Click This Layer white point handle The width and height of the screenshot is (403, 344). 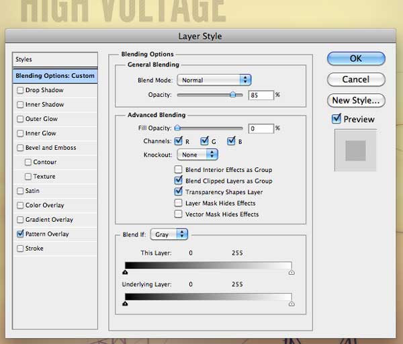(292, 272)
